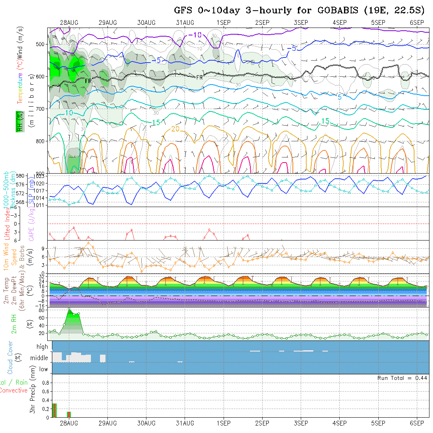Screen dimensions: 433x433
Task: Click the Run Total = 0.44 text
Action: 402,378
